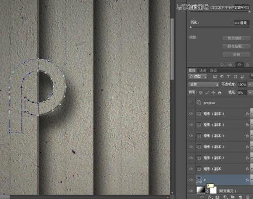Image resolution: width=253 pixels, height=199 pixels.
Task: Click the pixel layer filter icon
Action: pos(215,77)
